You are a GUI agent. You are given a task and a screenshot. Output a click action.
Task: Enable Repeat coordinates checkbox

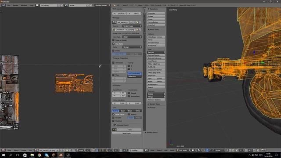click(129, 93)
